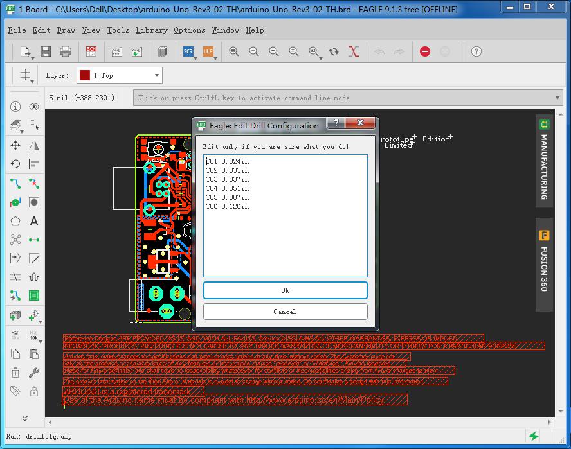Open the ULP button dropdown
571x449 pixels.
(x=215, y=58)
